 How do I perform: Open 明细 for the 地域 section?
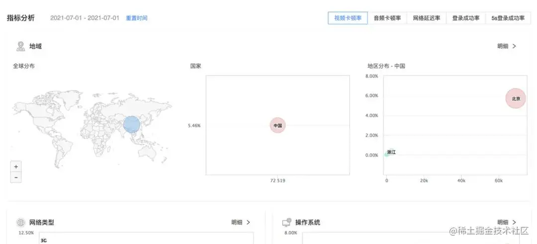[x=503, y=46]
